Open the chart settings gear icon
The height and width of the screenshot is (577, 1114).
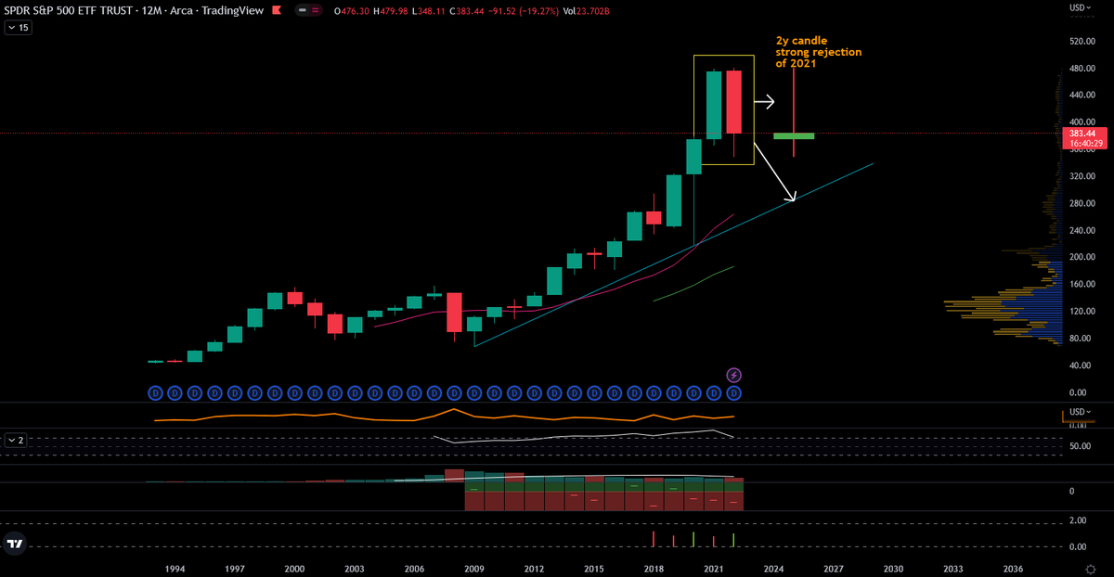coord(1091,569)
